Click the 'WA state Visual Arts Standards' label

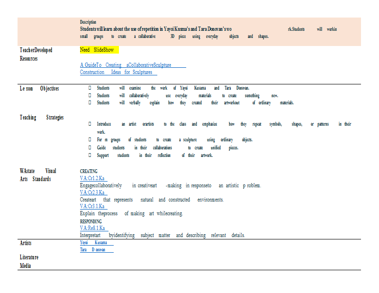click(x=38, y=175)
